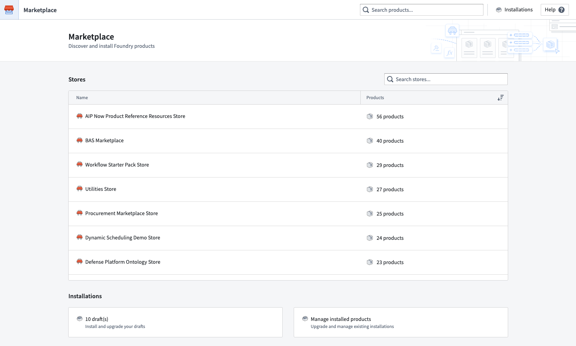This screenshot has height=346, width=576.
Task: Open the 10 draft(s) card
Action: (x=175, y=322)
